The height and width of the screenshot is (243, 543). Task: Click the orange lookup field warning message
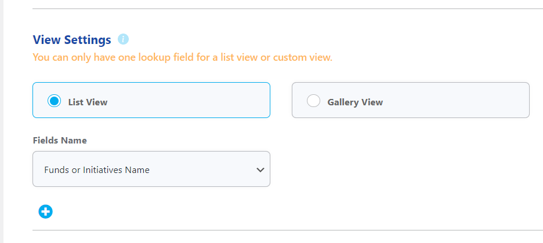tap(183, 57)
